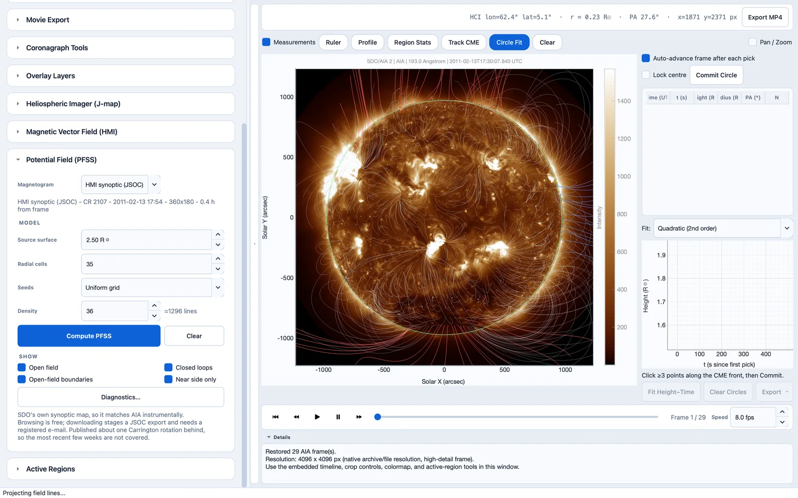Pause the frame playback
This screenshot has height=498, width=798.
click(338, 417)
